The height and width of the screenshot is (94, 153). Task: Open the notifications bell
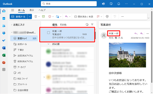coord(119,4)
